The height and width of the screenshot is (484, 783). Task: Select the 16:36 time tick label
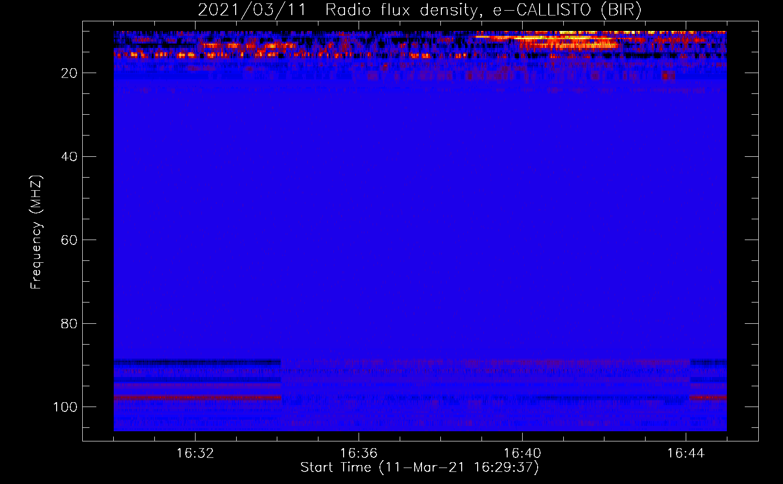359,454
